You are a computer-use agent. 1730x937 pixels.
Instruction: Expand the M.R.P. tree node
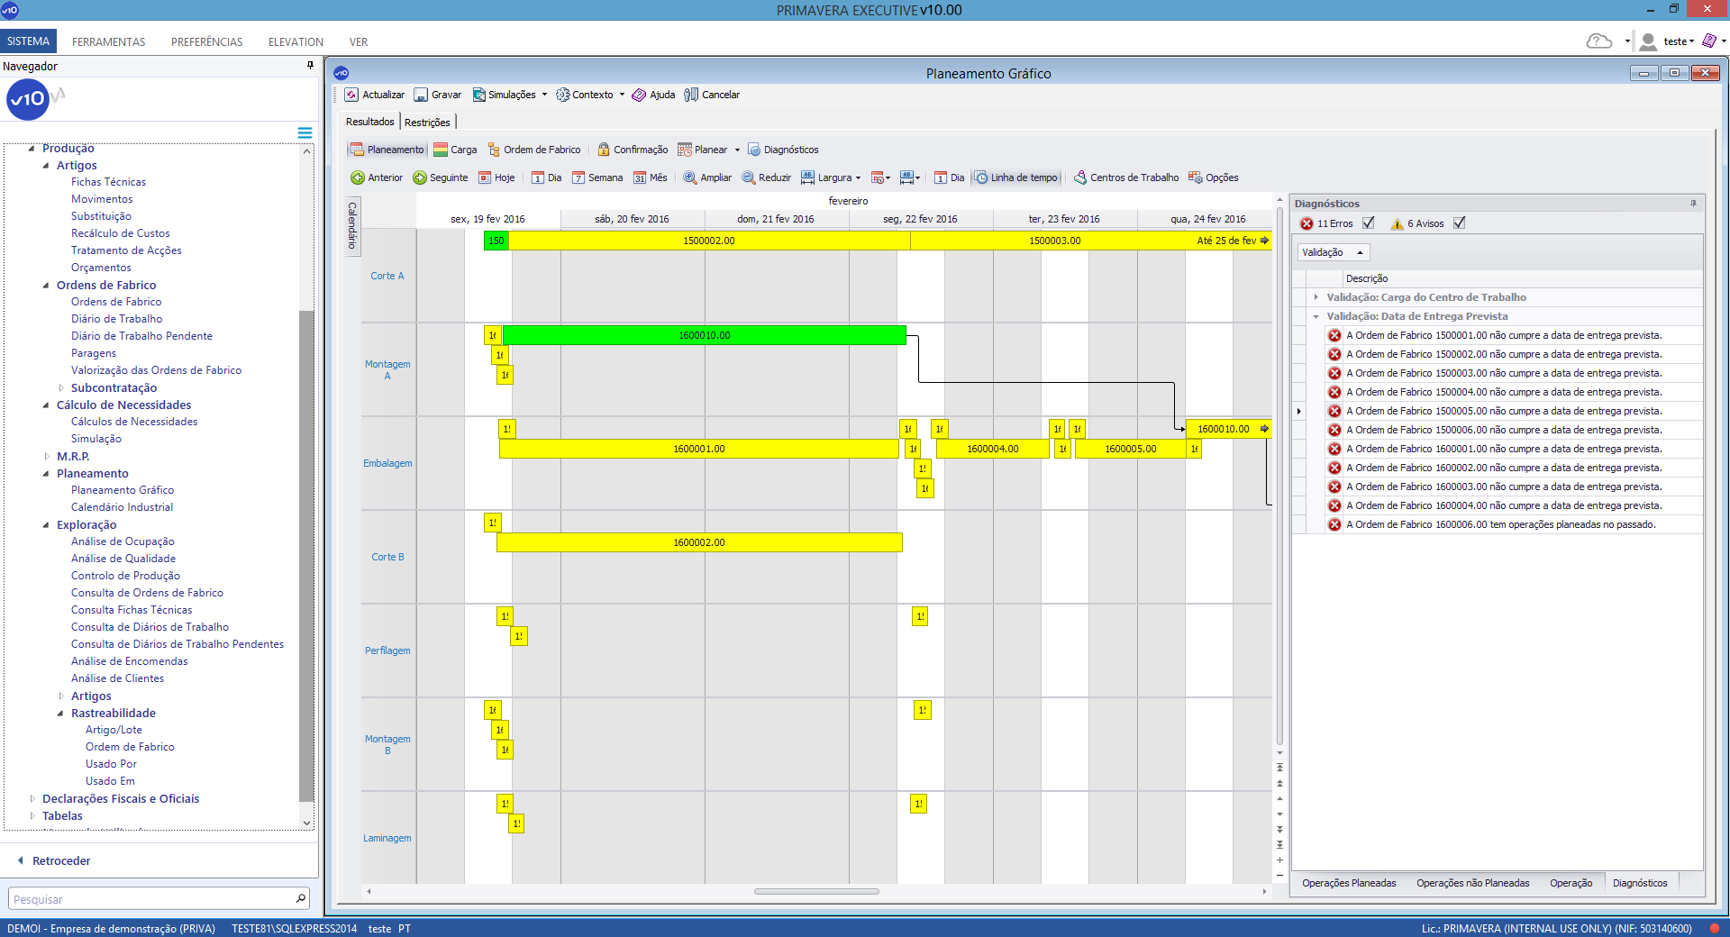[47, 457]
